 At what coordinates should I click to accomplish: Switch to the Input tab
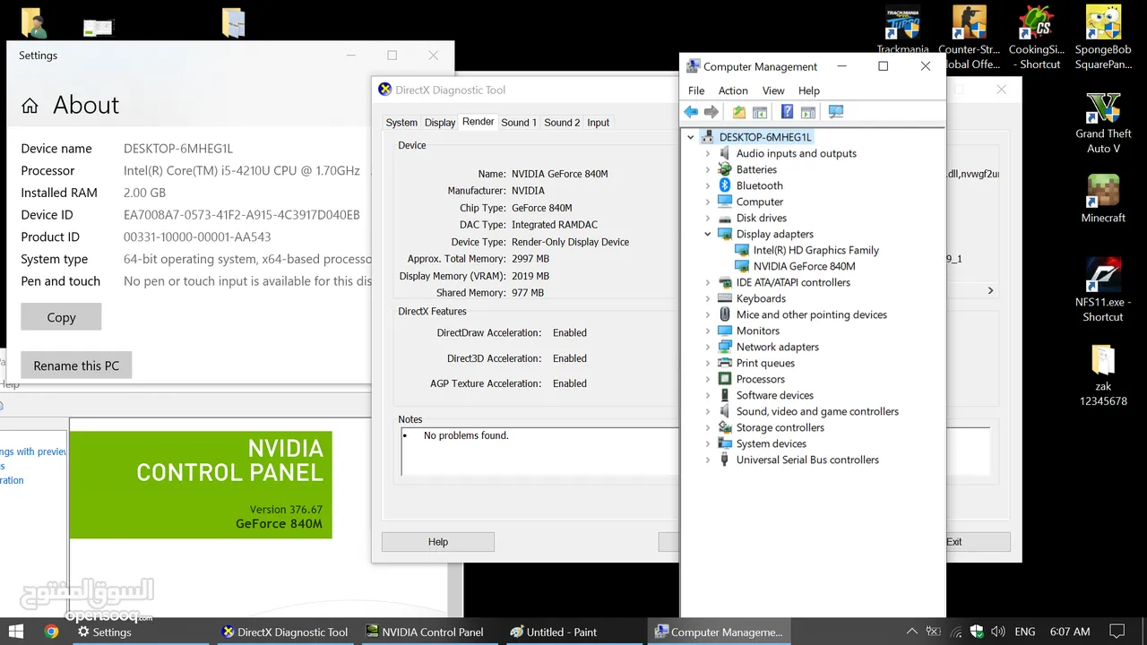[x=599, y=123]
